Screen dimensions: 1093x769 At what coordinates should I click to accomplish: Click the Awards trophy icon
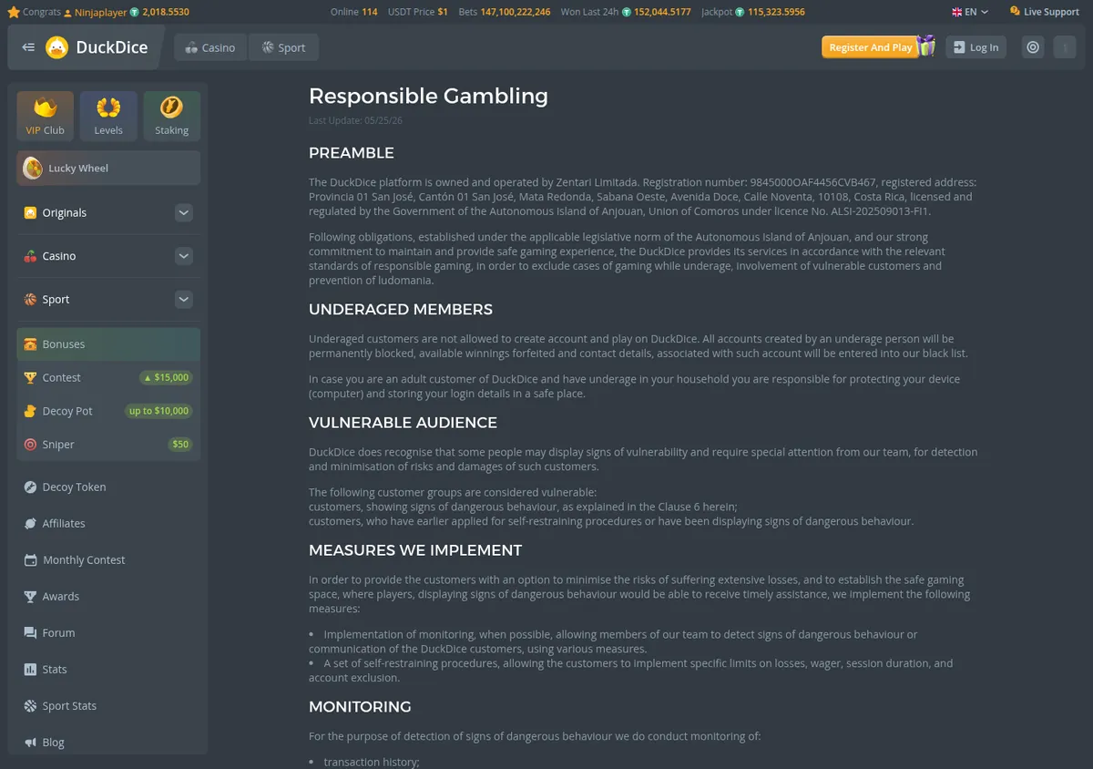(x=30, y=596)
